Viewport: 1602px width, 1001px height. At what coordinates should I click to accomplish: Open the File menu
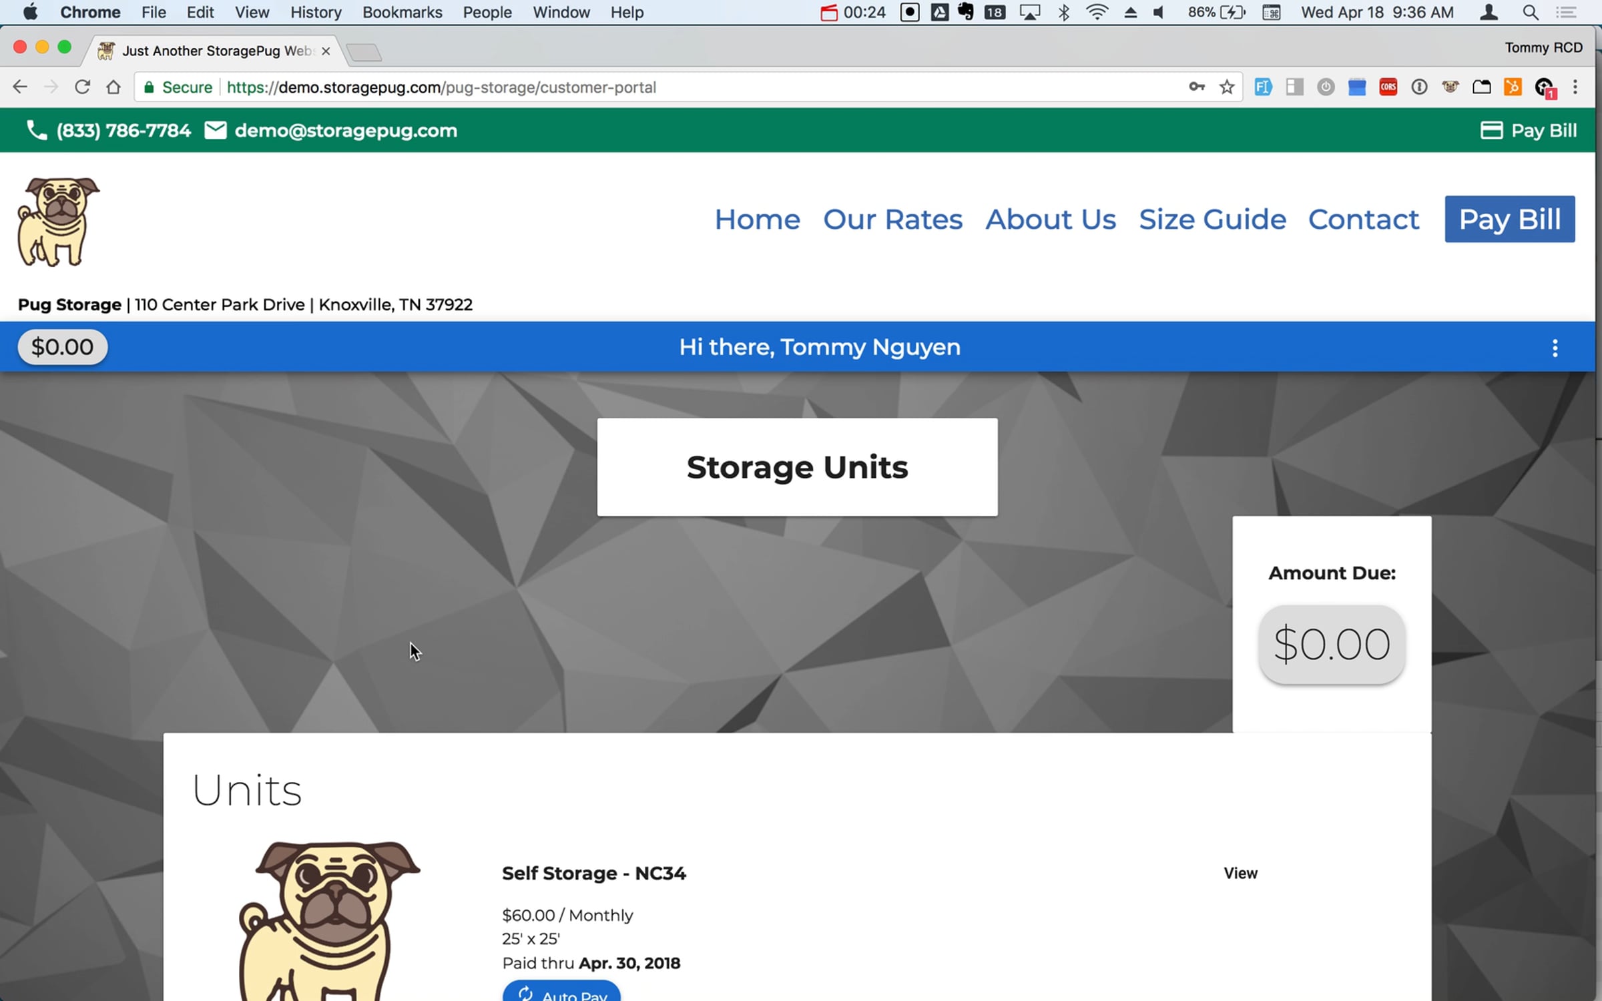[x=154, y=12]
